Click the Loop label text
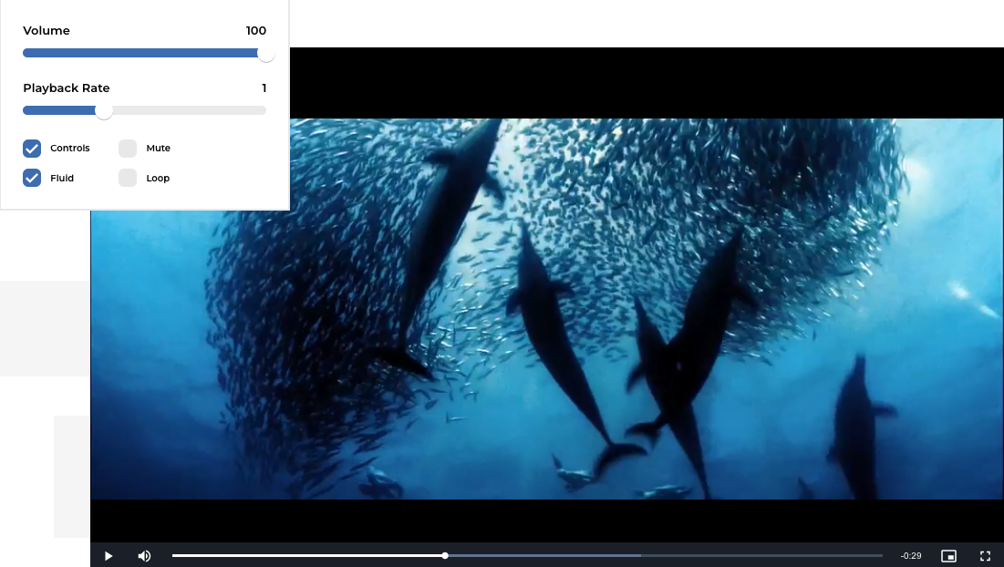This screenshot has width=1004, height=567. coord(157,178)
